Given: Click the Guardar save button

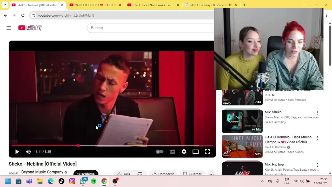Looking at the screenshot, I should pos(192,173).
